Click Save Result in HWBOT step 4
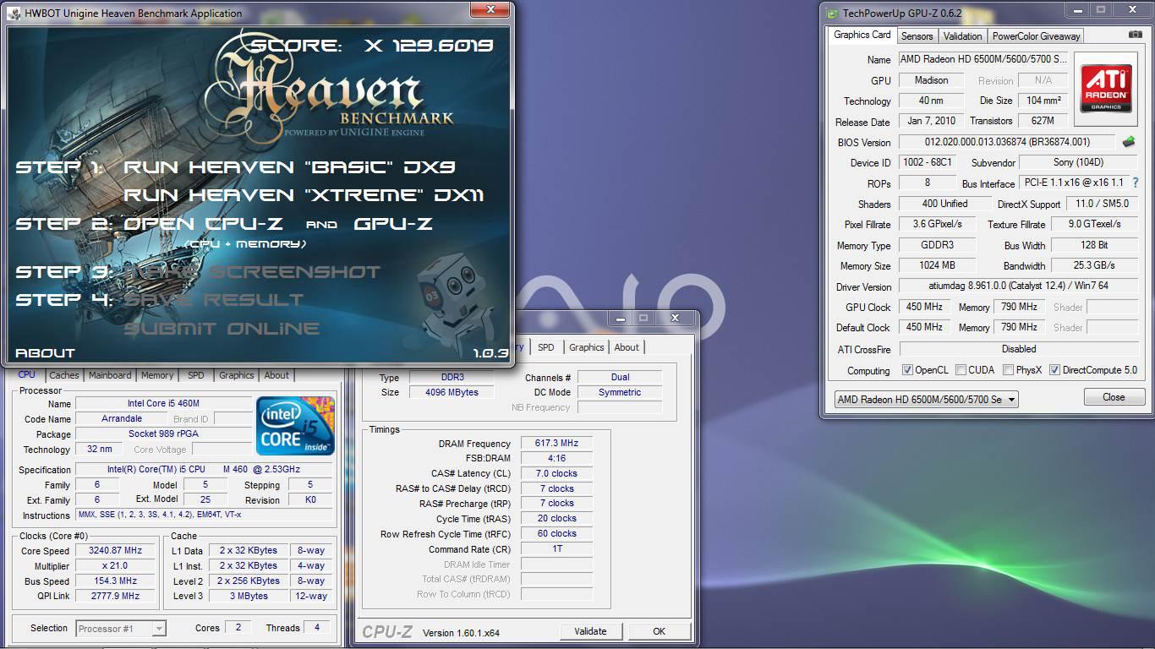The height and width of the screenshot is (649, 1155). 213,300
